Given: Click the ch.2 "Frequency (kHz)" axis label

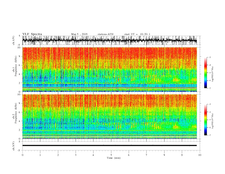Looking at the screenshot, I should (16, 113).
